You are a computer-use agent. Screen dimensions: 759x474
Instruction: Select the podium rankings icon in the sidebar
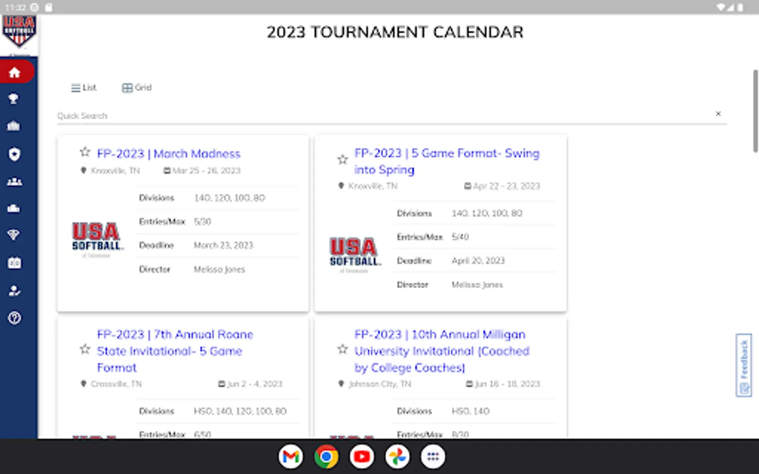pyautogui.click(x=14, y=209)
